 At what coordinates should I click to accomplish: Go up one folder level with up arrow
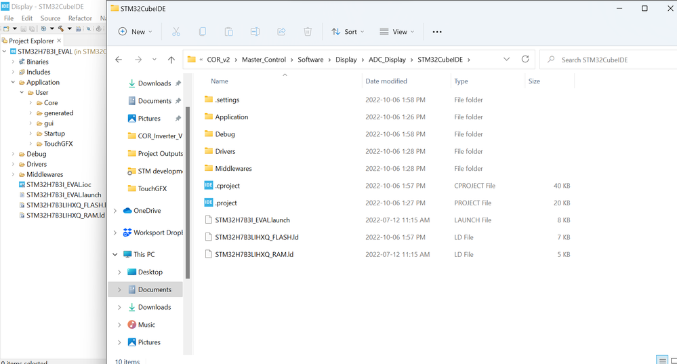(x=171, y=60)
